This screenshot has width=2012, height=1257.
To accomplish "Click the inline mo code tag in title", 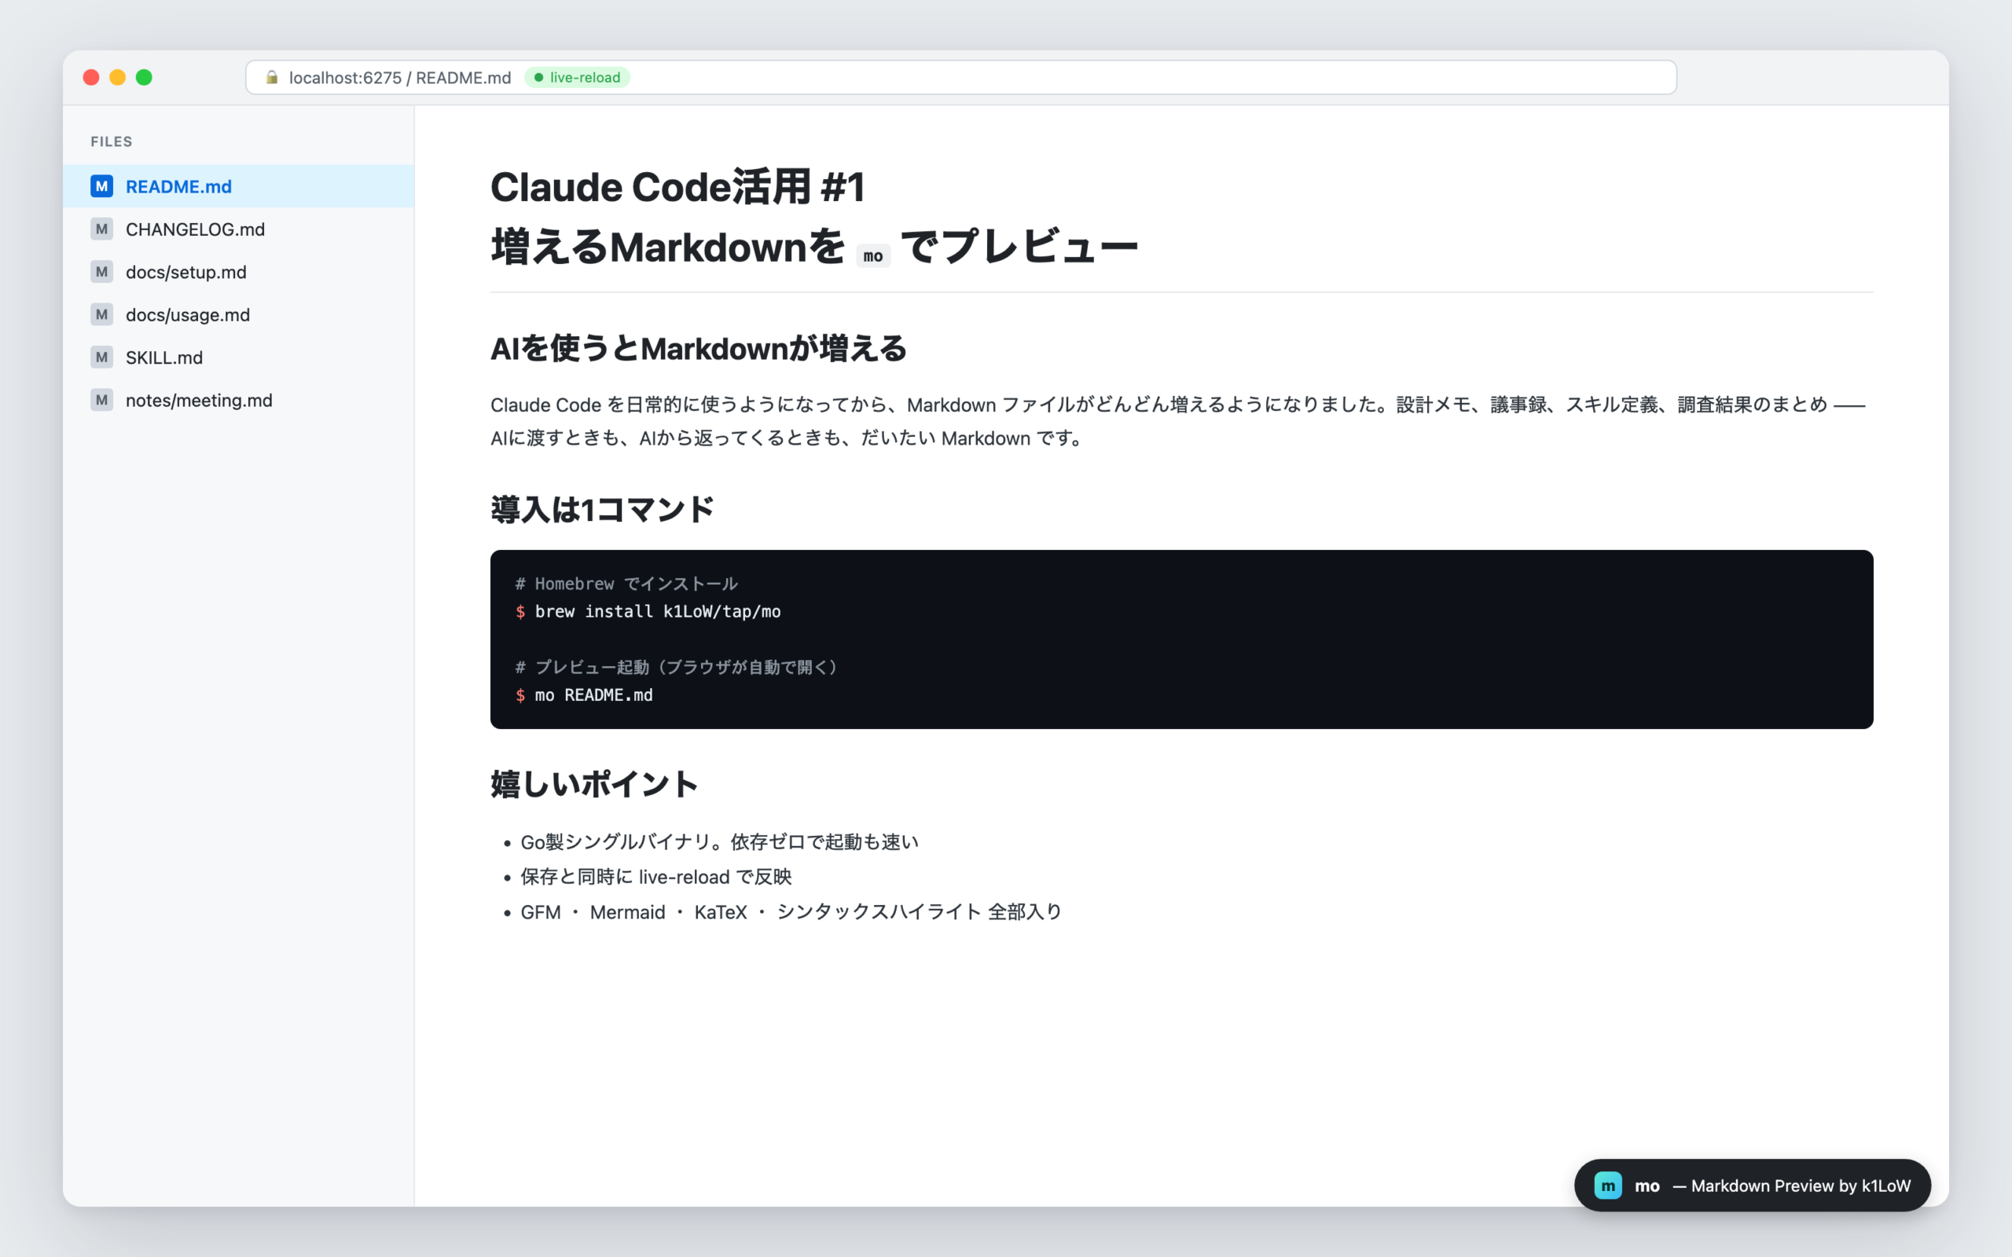I will point(873,255).
